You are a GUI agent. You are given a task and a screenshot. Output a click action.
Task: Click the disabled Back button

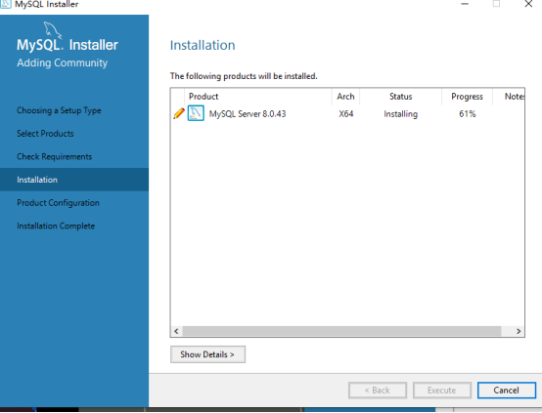tap(378, 391)
